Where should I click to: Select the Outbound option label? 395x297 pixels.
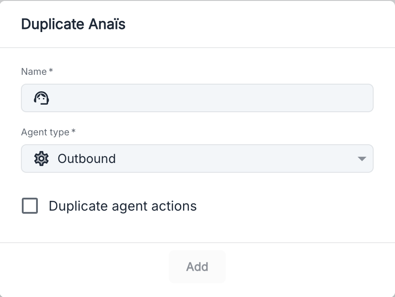86,159
